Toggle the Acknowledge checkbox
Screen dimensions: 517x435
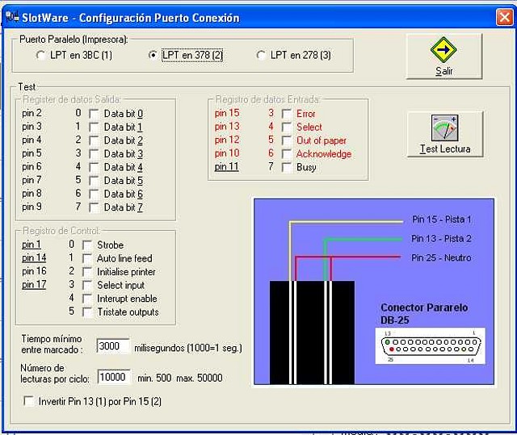(x=287, y=154)
